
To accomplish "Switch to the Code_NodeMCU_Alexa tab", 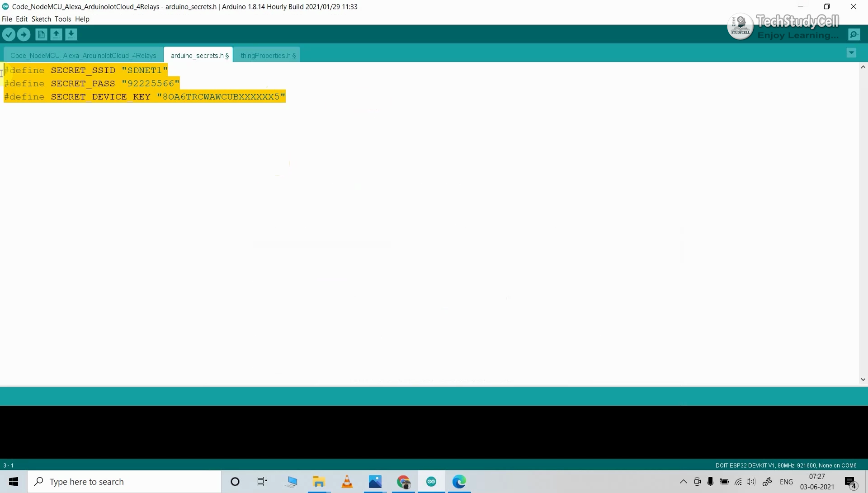I will [x=83, y=55].
